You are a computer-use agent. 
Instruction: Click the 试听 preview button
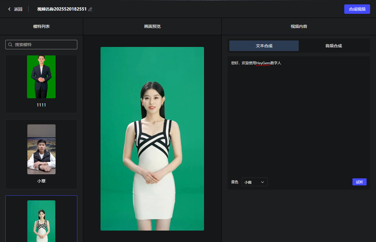tap(360, 182)
